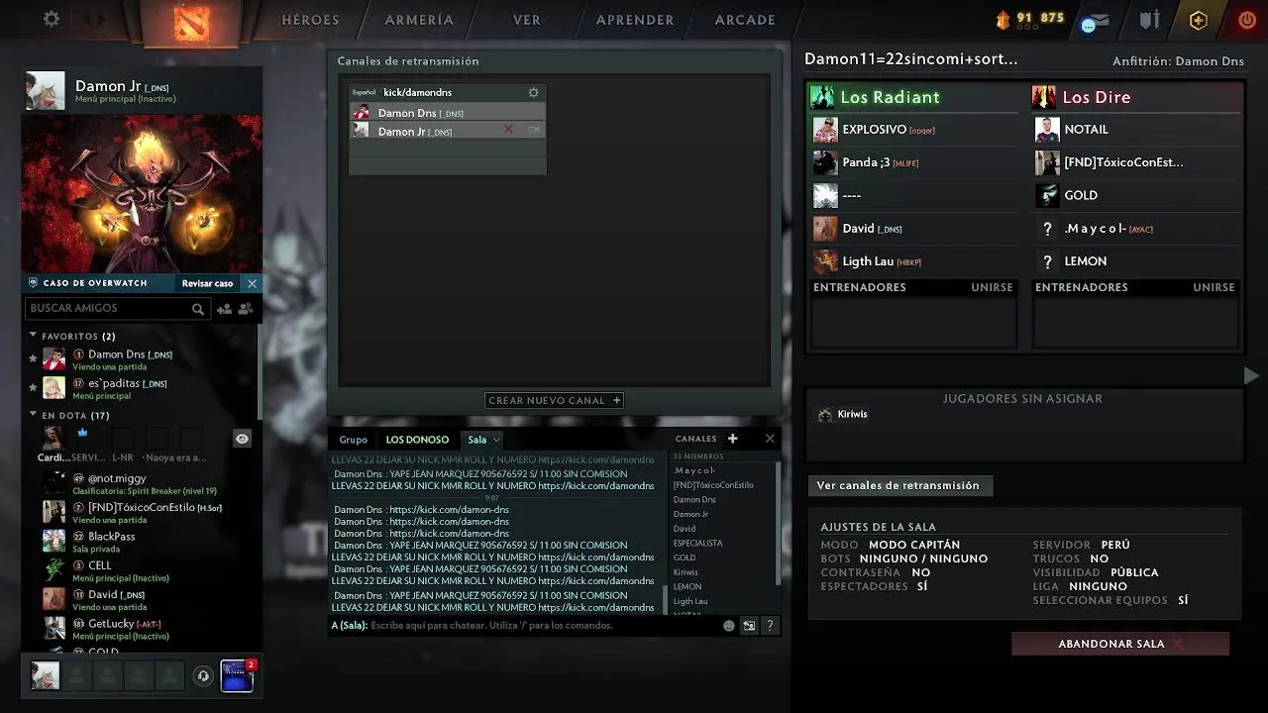Click your own avatar slot in party bar

pos(45,675)
